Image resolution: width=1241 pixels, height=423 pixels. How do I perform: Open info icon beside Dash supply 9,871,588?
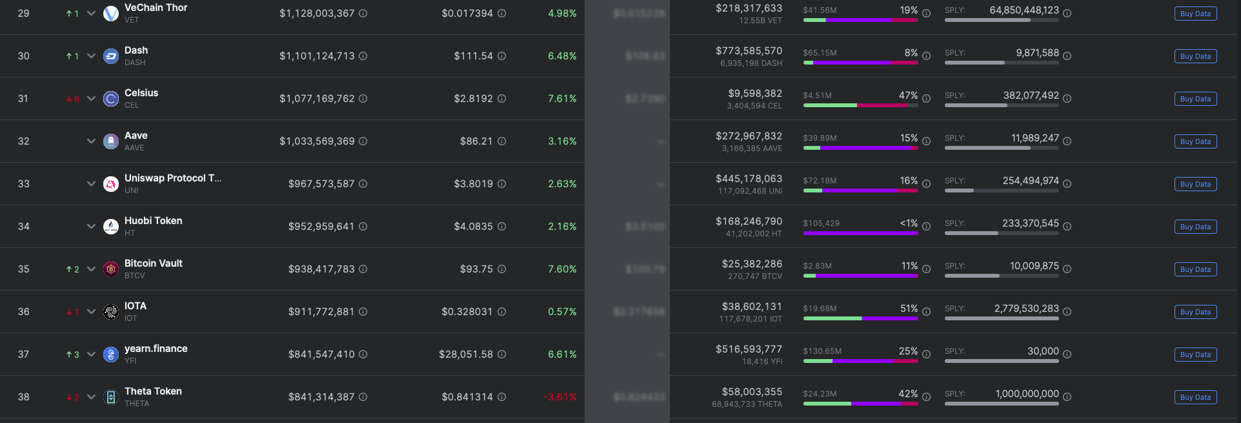(x=1067, y=56)
